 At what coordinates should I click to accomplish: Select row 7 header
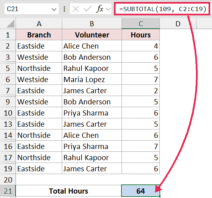coord(8,90)
